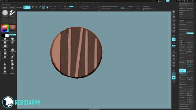Select the DamStandard brush icon
The height and width of the screenshot is (110, 196).
click(12, 50)
